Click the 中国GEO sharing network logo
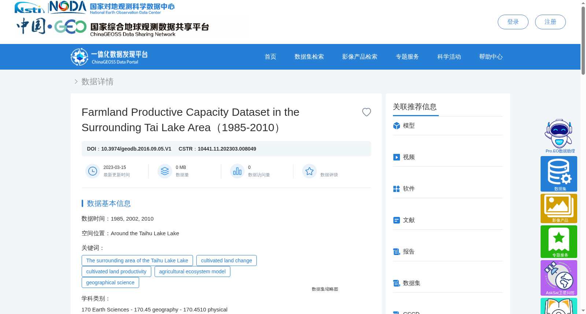Image resolution: width=586 pixels, height=314 pixels. pyautogui.click(x=113, y=27)
